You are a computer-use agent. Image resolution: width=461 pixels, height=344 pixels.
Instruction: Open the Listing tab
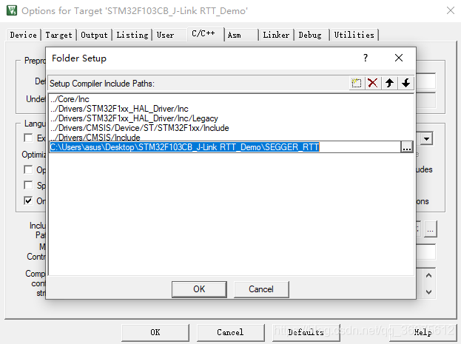pyautogui.click(x=132, y=35)
